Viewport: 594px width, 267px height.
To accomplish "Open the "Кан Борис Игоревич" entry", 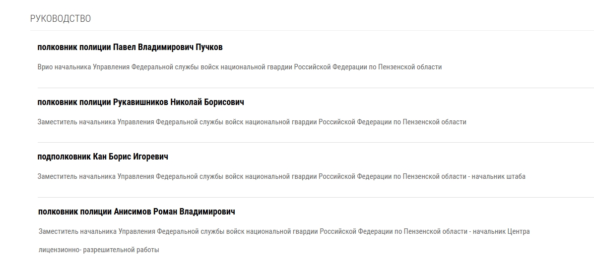I will 131,157.
